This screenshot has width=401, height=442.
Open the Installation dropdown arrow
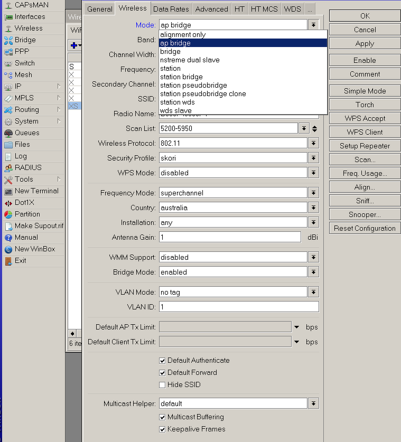coord(314,222)
